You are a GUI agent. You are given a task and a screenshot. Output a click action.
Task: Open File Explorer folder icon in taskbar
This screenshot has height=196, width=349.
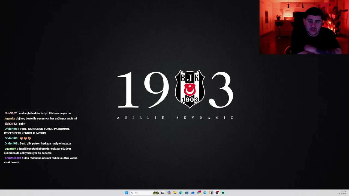point(175,193)
